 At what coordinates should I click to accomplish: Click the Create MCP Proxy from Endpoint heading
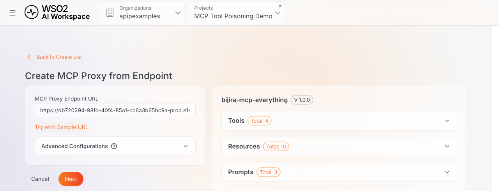pyautogui.click(x=99, y=76)
